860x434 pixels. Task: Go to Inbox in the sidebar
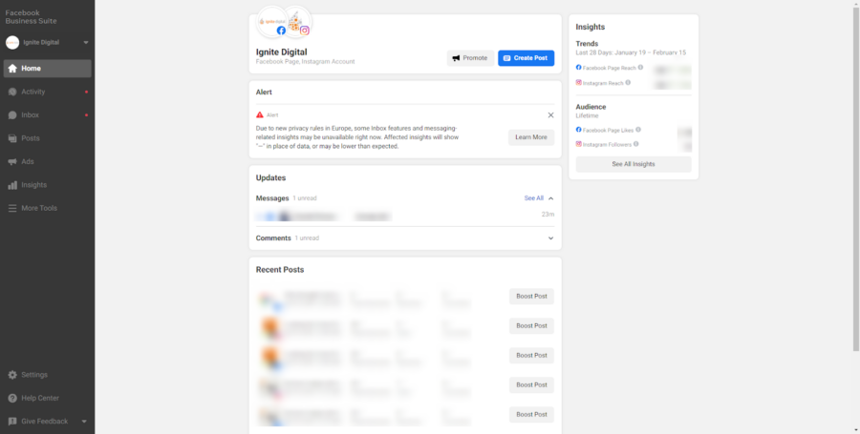click(x=47, y=114)
